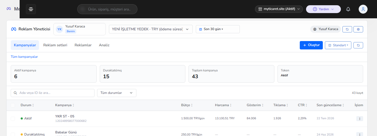Click the Benim badge under Yusuf Karaca
Image resolution: width=377 pixels, height=136 pixels.
[x=71, y=31]
